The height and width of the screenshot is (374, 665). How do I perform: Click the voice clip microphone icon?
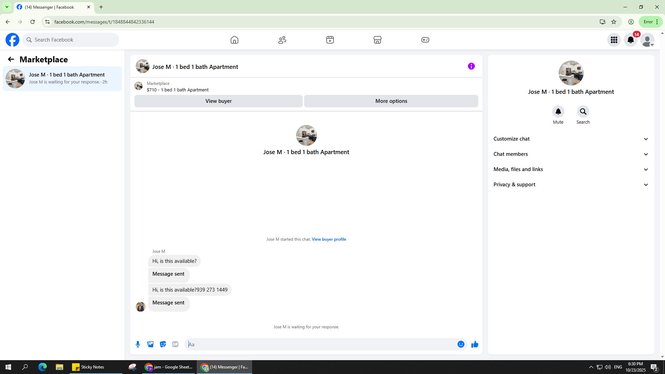pyautogui.click(x=138, y=344)
